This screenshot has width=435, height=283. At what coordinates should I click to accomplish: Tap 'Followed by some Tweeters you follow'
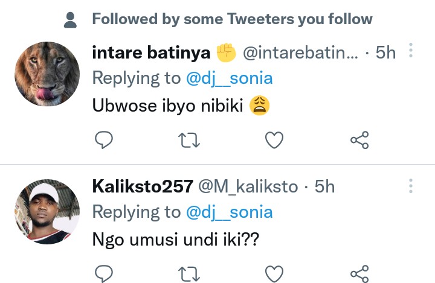[232, 19]
